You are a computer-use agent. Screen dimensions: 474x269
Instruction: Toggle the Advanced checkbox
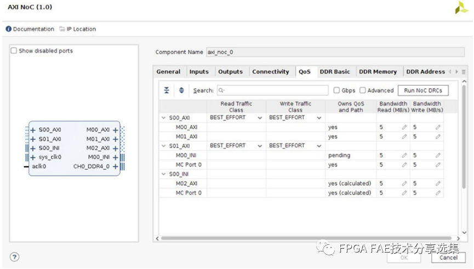(363, 90)
